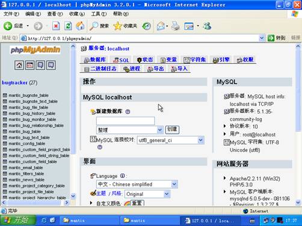Open the Favorites star icon
Viewport: 302px width, 226px height.
(x=117, y=26)
